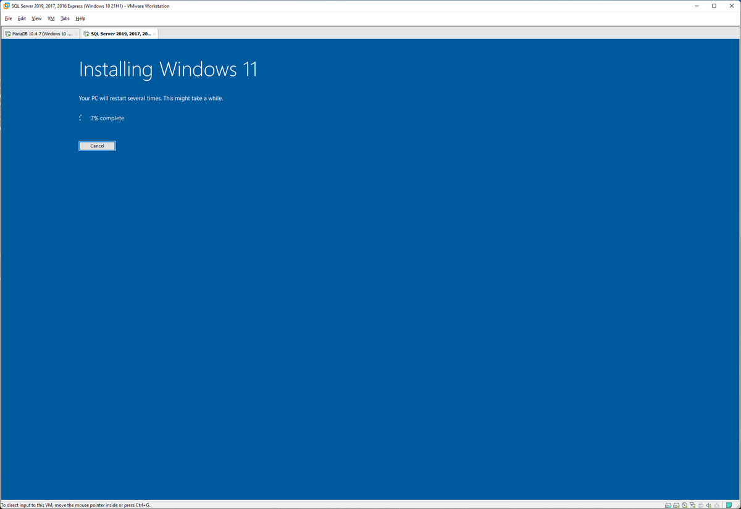Image resolution: width=741 pixels, height=509 pixels.
Task: Open the Tabs menu
Action: pyautogui.click(x=65, y=19)
